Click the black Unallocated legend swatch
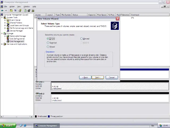170x128 pixels. 36,117
